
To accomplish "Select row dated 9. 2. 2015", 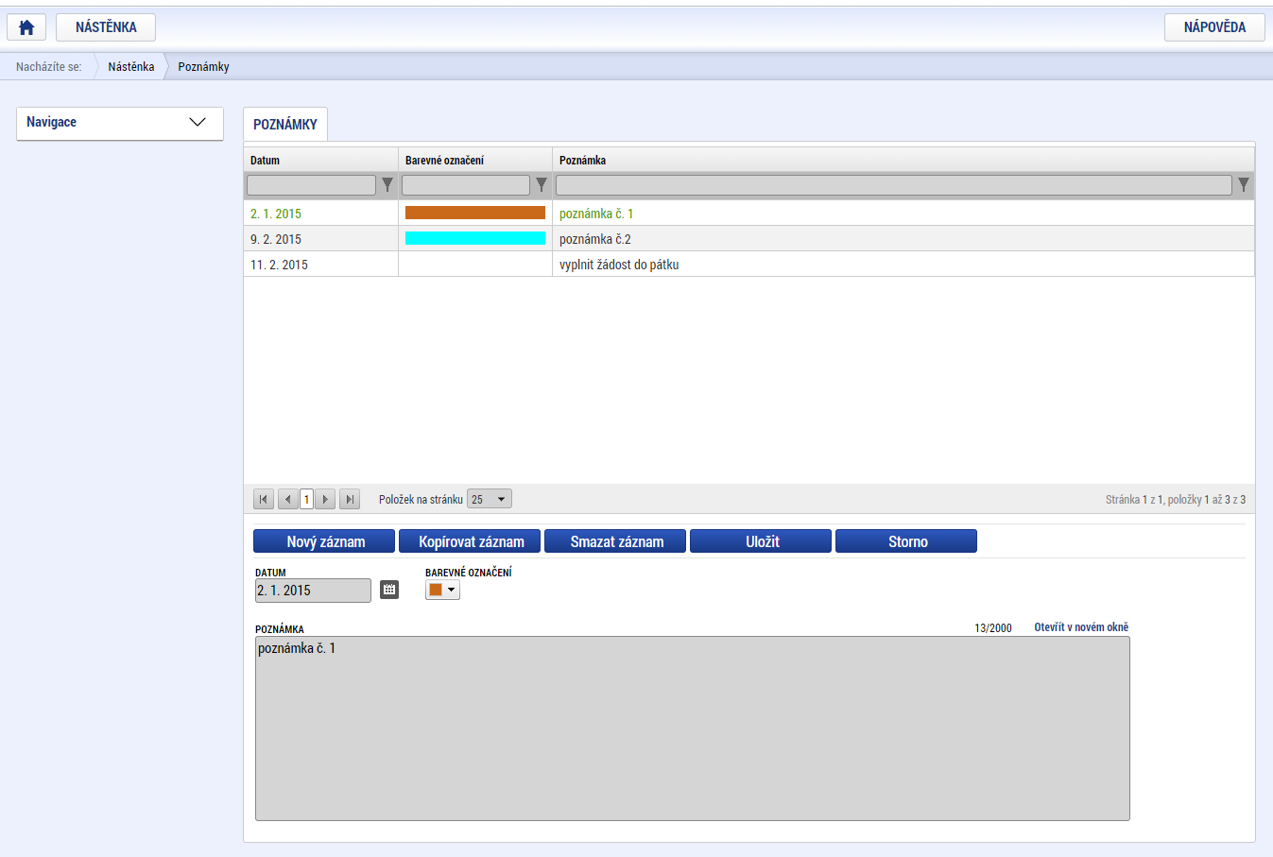I will (x=748, y=238).
